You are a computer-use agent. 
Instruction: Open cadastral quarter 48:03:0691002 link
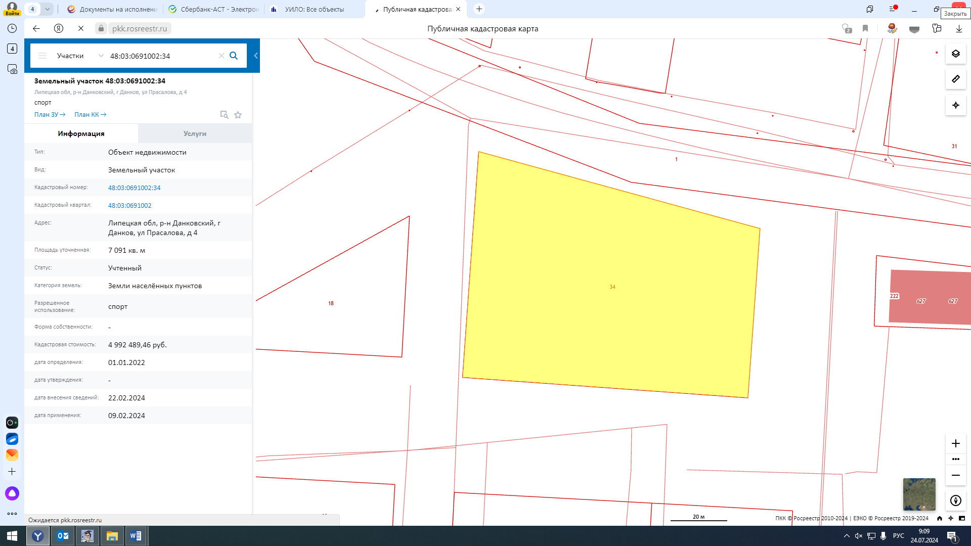coord(129,205)
